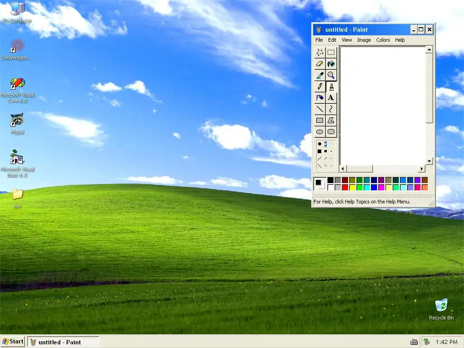Screen dimensions: 464x348
Task: Select the DataWagon desktop shortcut
Action: pos(17,49)
